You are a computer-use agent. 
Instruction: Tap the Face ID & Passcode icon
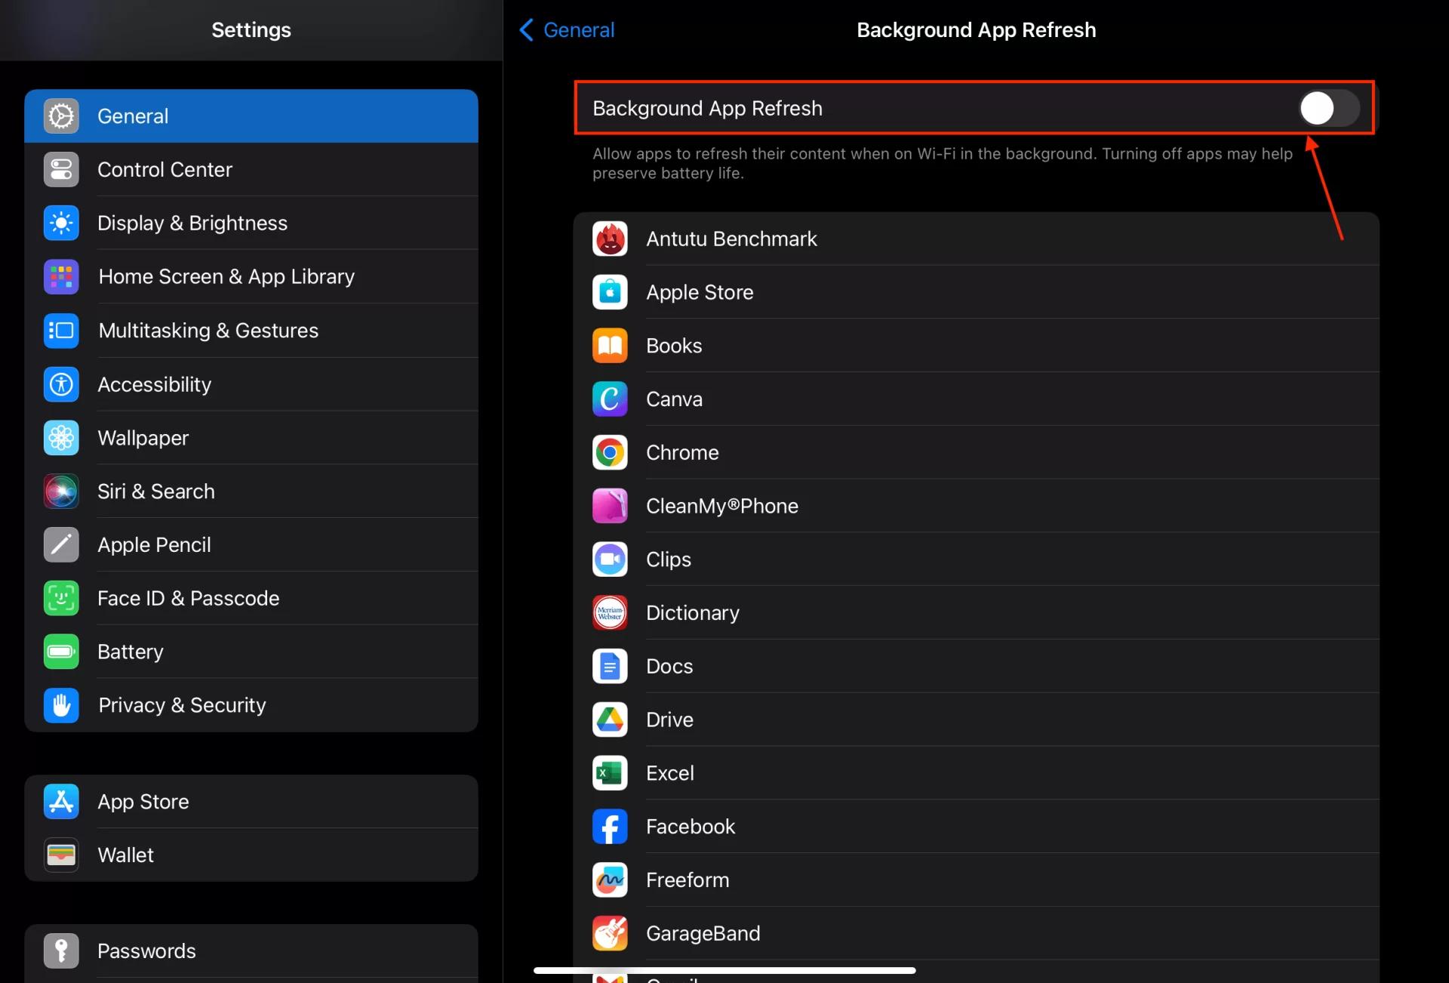(x=61, y=599)
